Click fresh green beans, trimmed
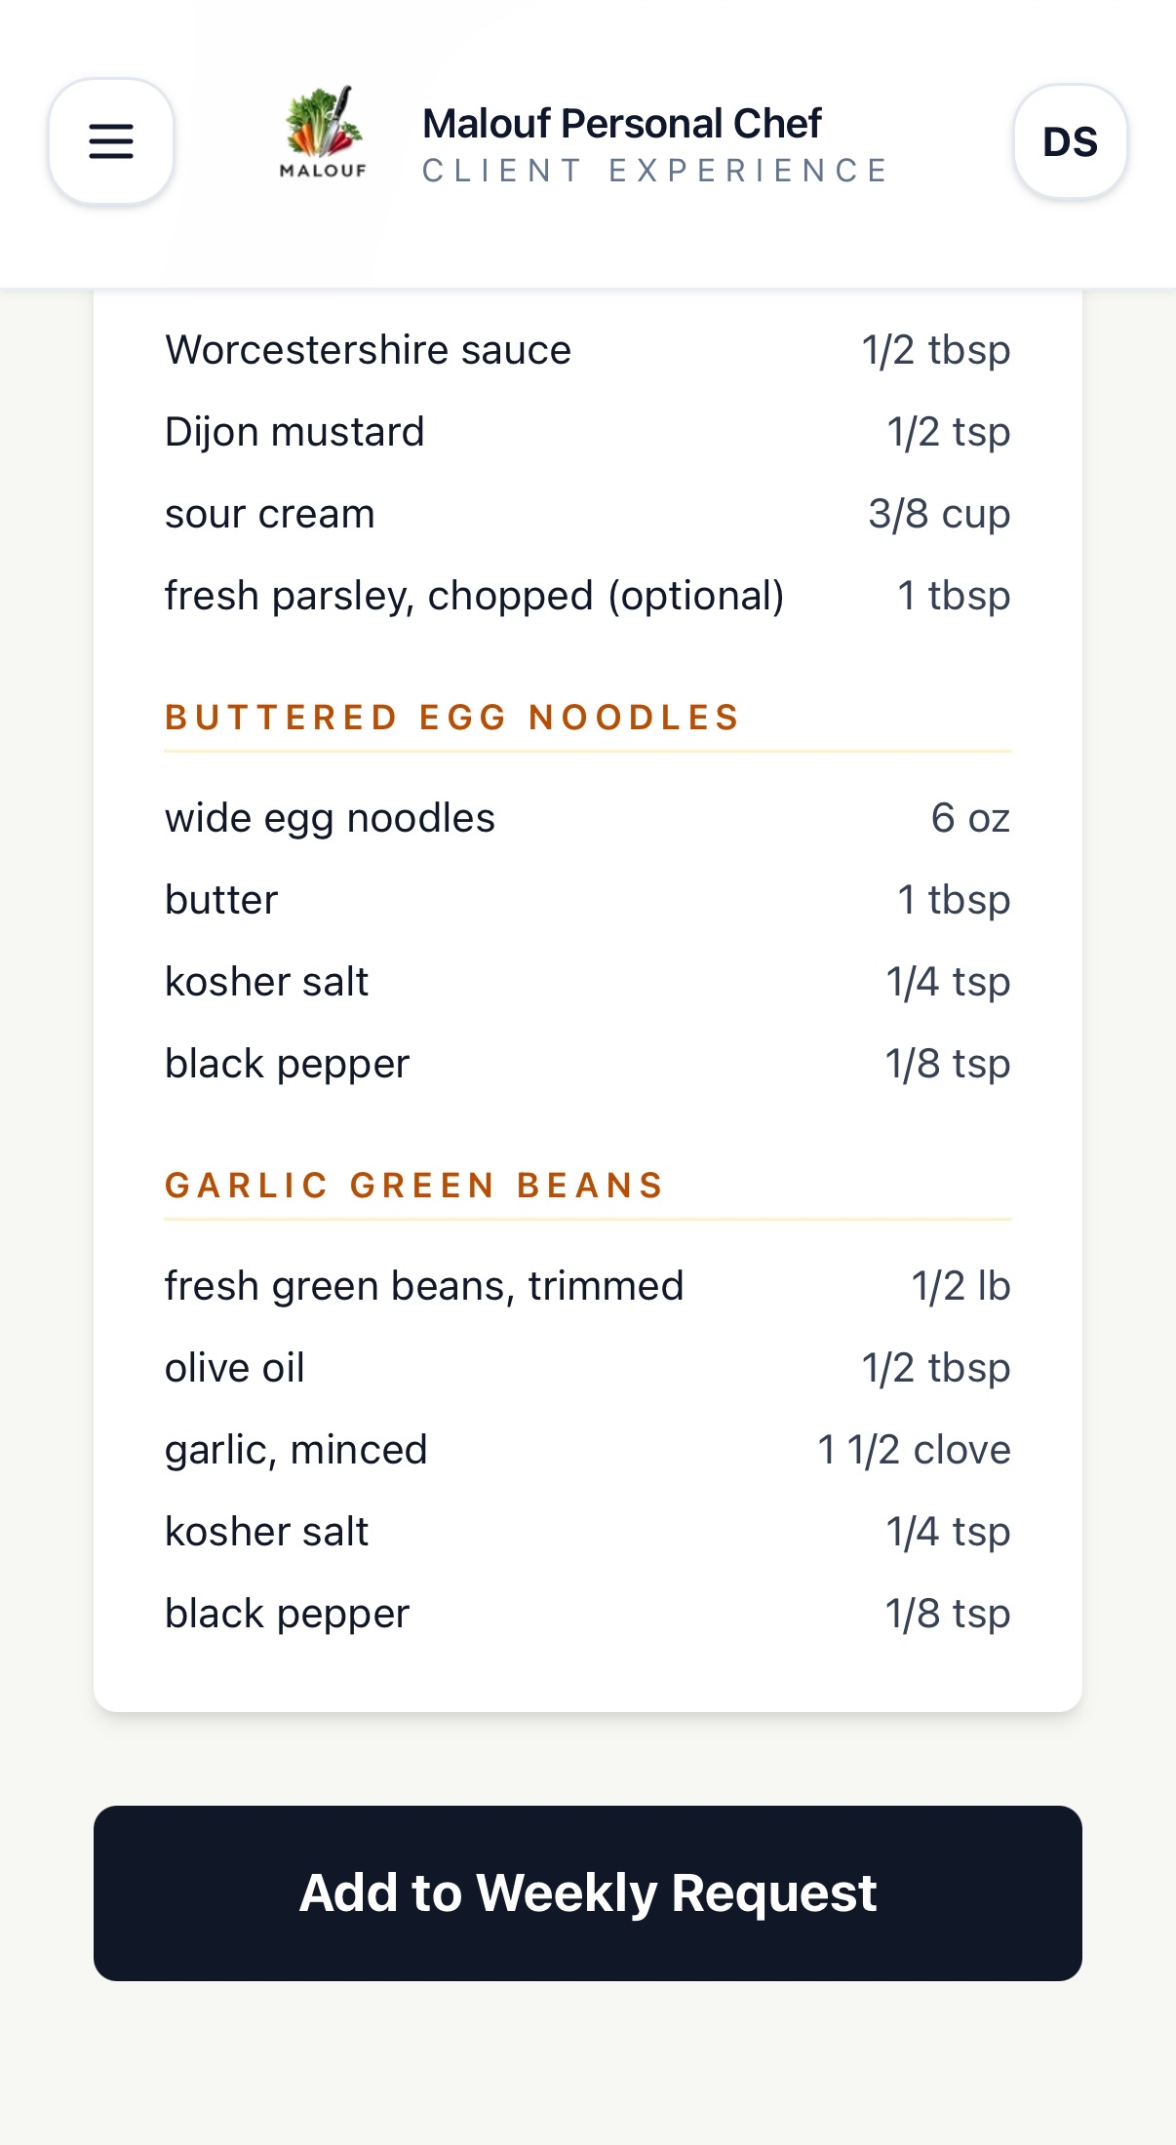The height and width of the screenshot is (2145, 1176). click(424, 1286)
